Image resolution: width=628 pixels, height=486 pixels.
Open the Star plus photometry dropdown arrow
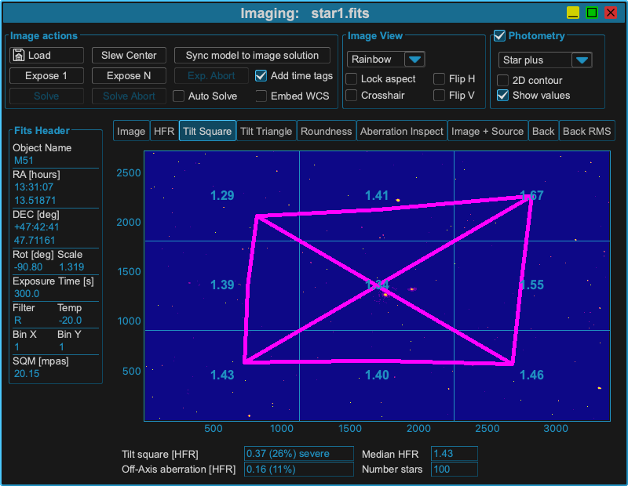(x=582, y=60)
